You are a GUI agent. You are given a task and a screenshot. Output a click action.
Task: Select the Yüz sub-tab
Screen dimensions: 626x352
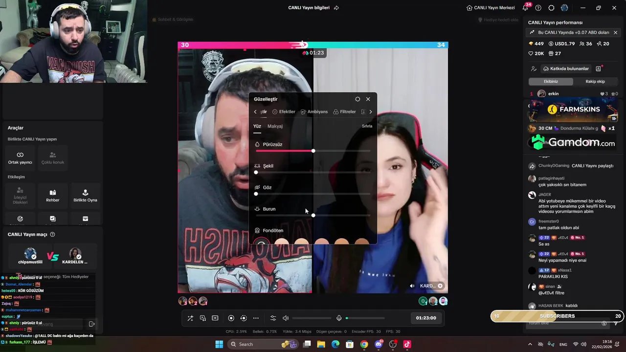pyautogui.click(x=257, y=126)
